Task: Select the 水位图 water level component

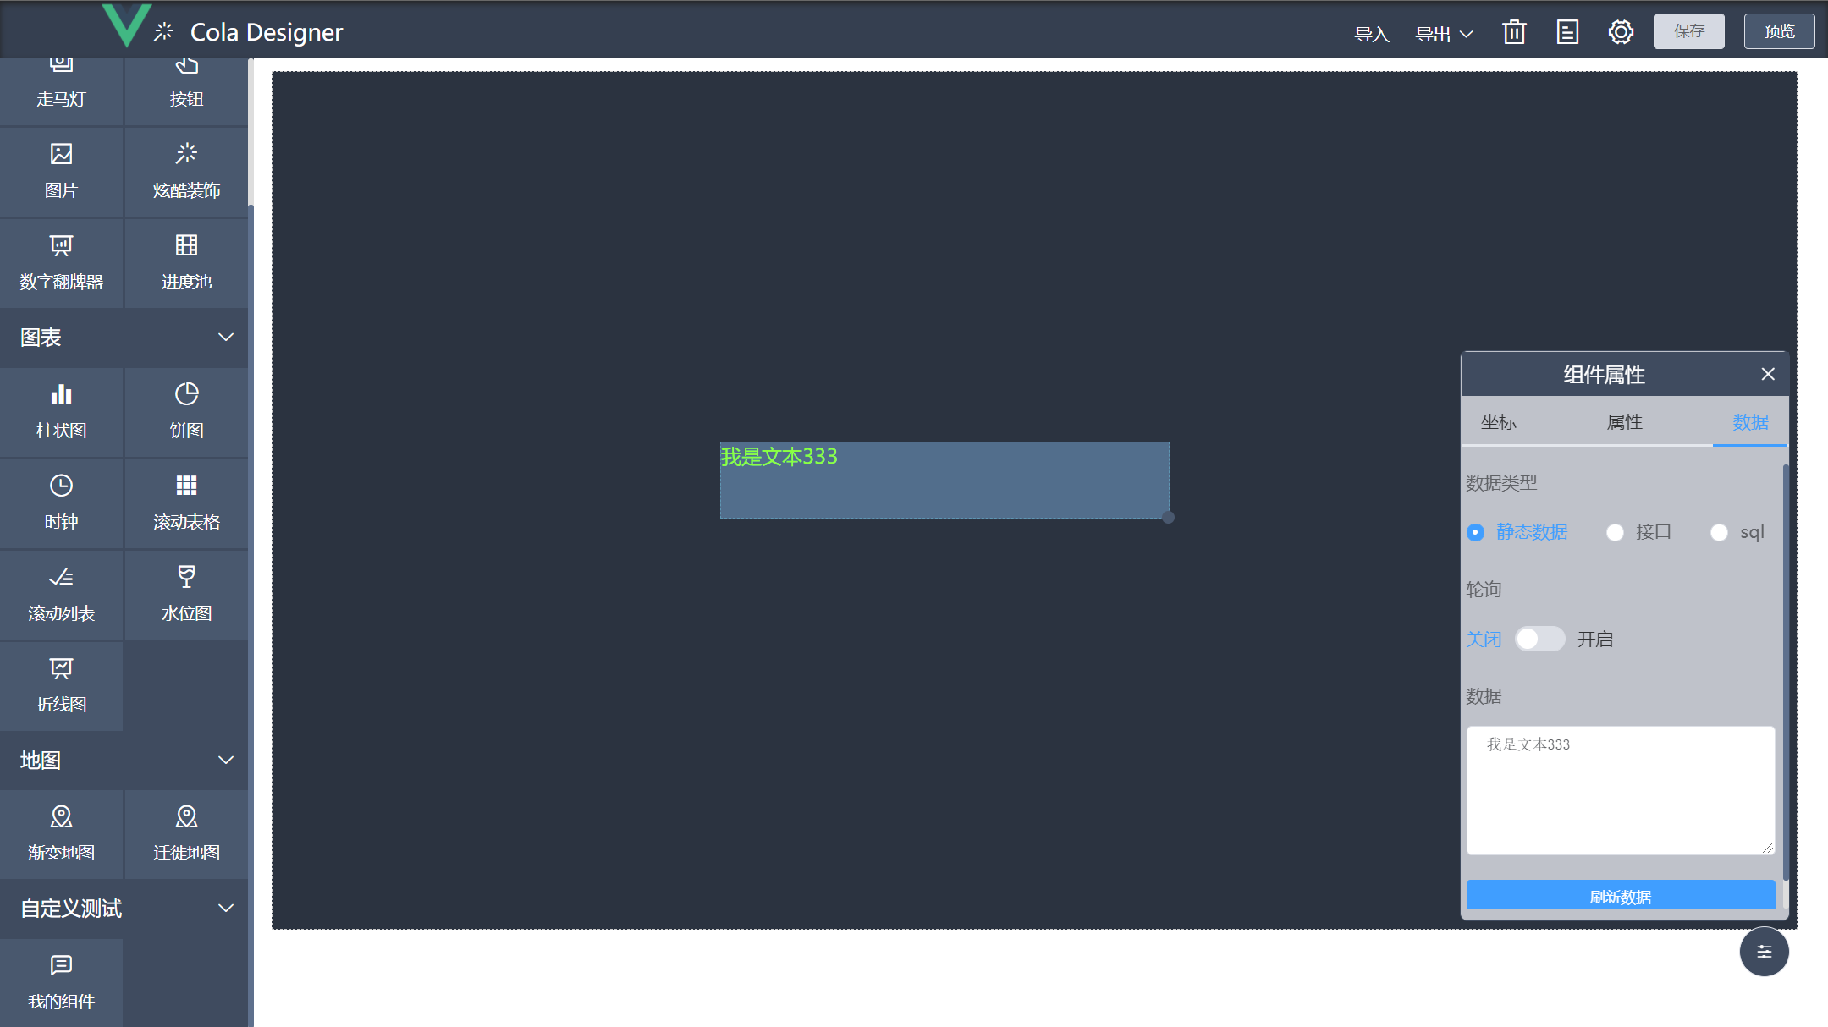Action: pos(186,594)
